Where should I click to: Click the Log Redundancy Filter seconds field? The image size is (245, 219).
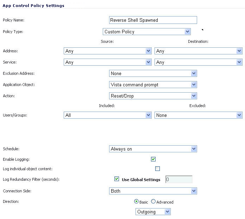coord(178,179)
